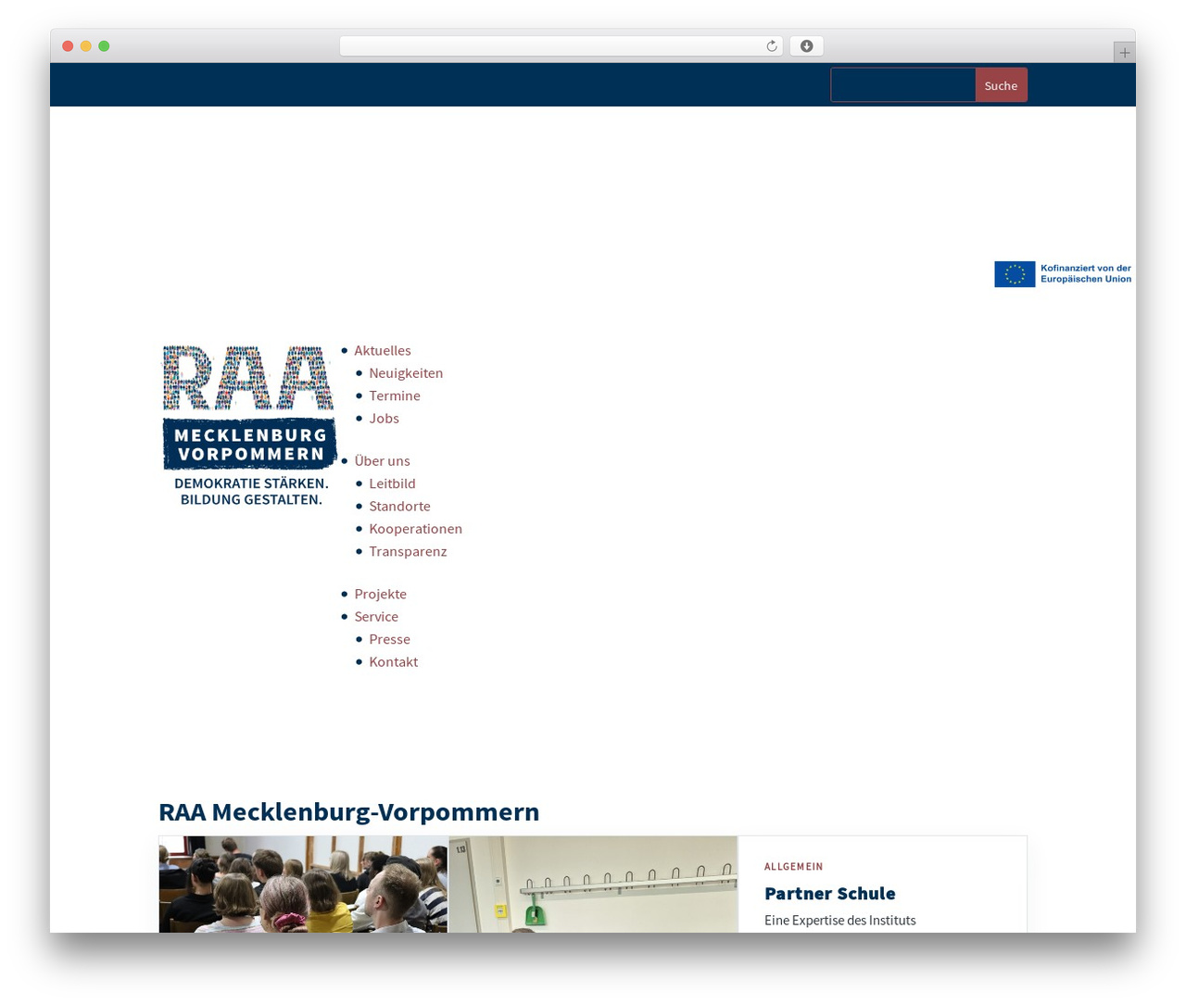Open the Service menu item
Image resolution: width=1186 pixels, height=1004 pixels.
click(376, 617)
